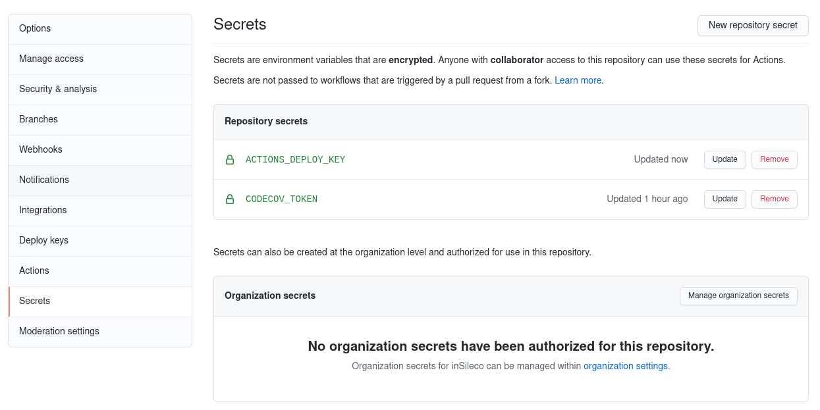This screenshot has width=820, height=410.
Task: Remove the CODECOV_TOKEN secret
Action: pos(774,199)
